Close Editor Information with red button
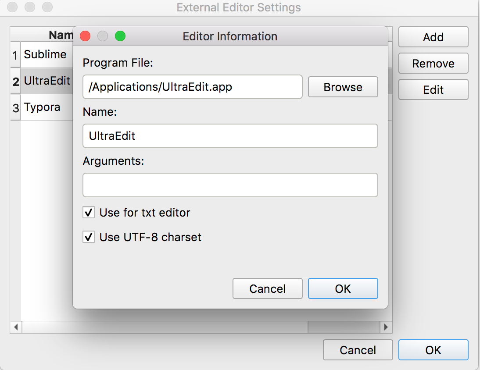 [x=85, y=36]
